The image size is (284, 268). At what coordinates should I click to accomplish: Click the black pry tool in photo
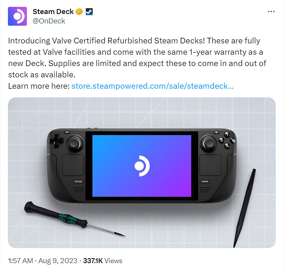tap(245, 208)
